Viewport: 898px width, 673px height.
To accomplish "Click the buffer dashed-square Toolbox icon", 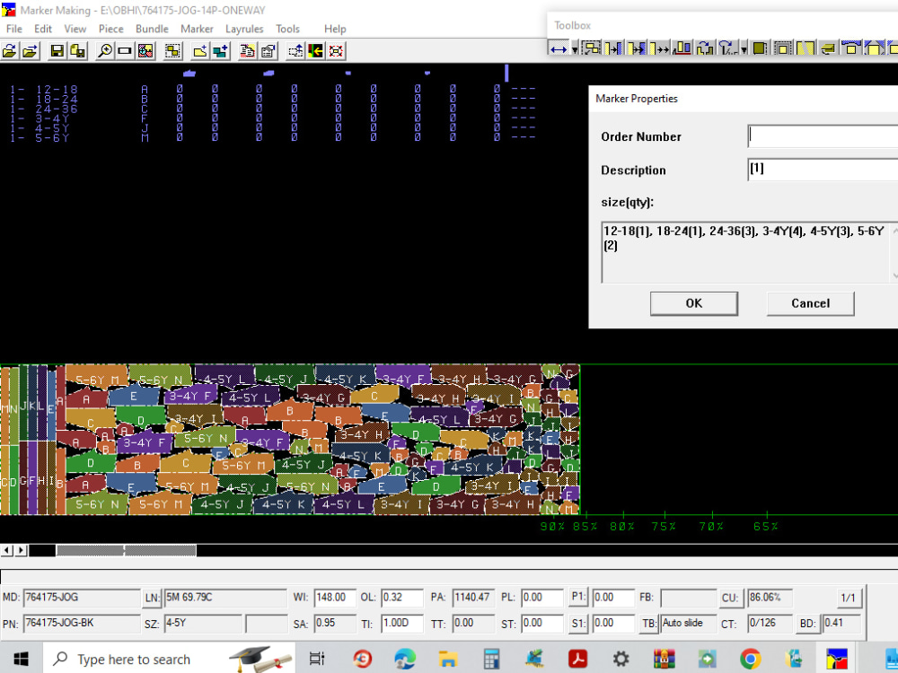I will (782, 48).
